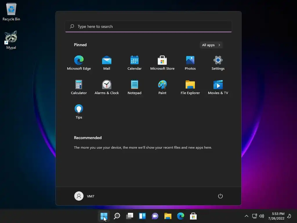Open Search from the taskbar
This screenshot has height=223, width=297.
tap(117, 216)
